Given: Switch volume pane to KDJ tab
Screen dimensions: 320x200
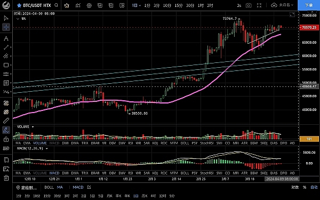Looking at the screenshot, I should (155, 143).
